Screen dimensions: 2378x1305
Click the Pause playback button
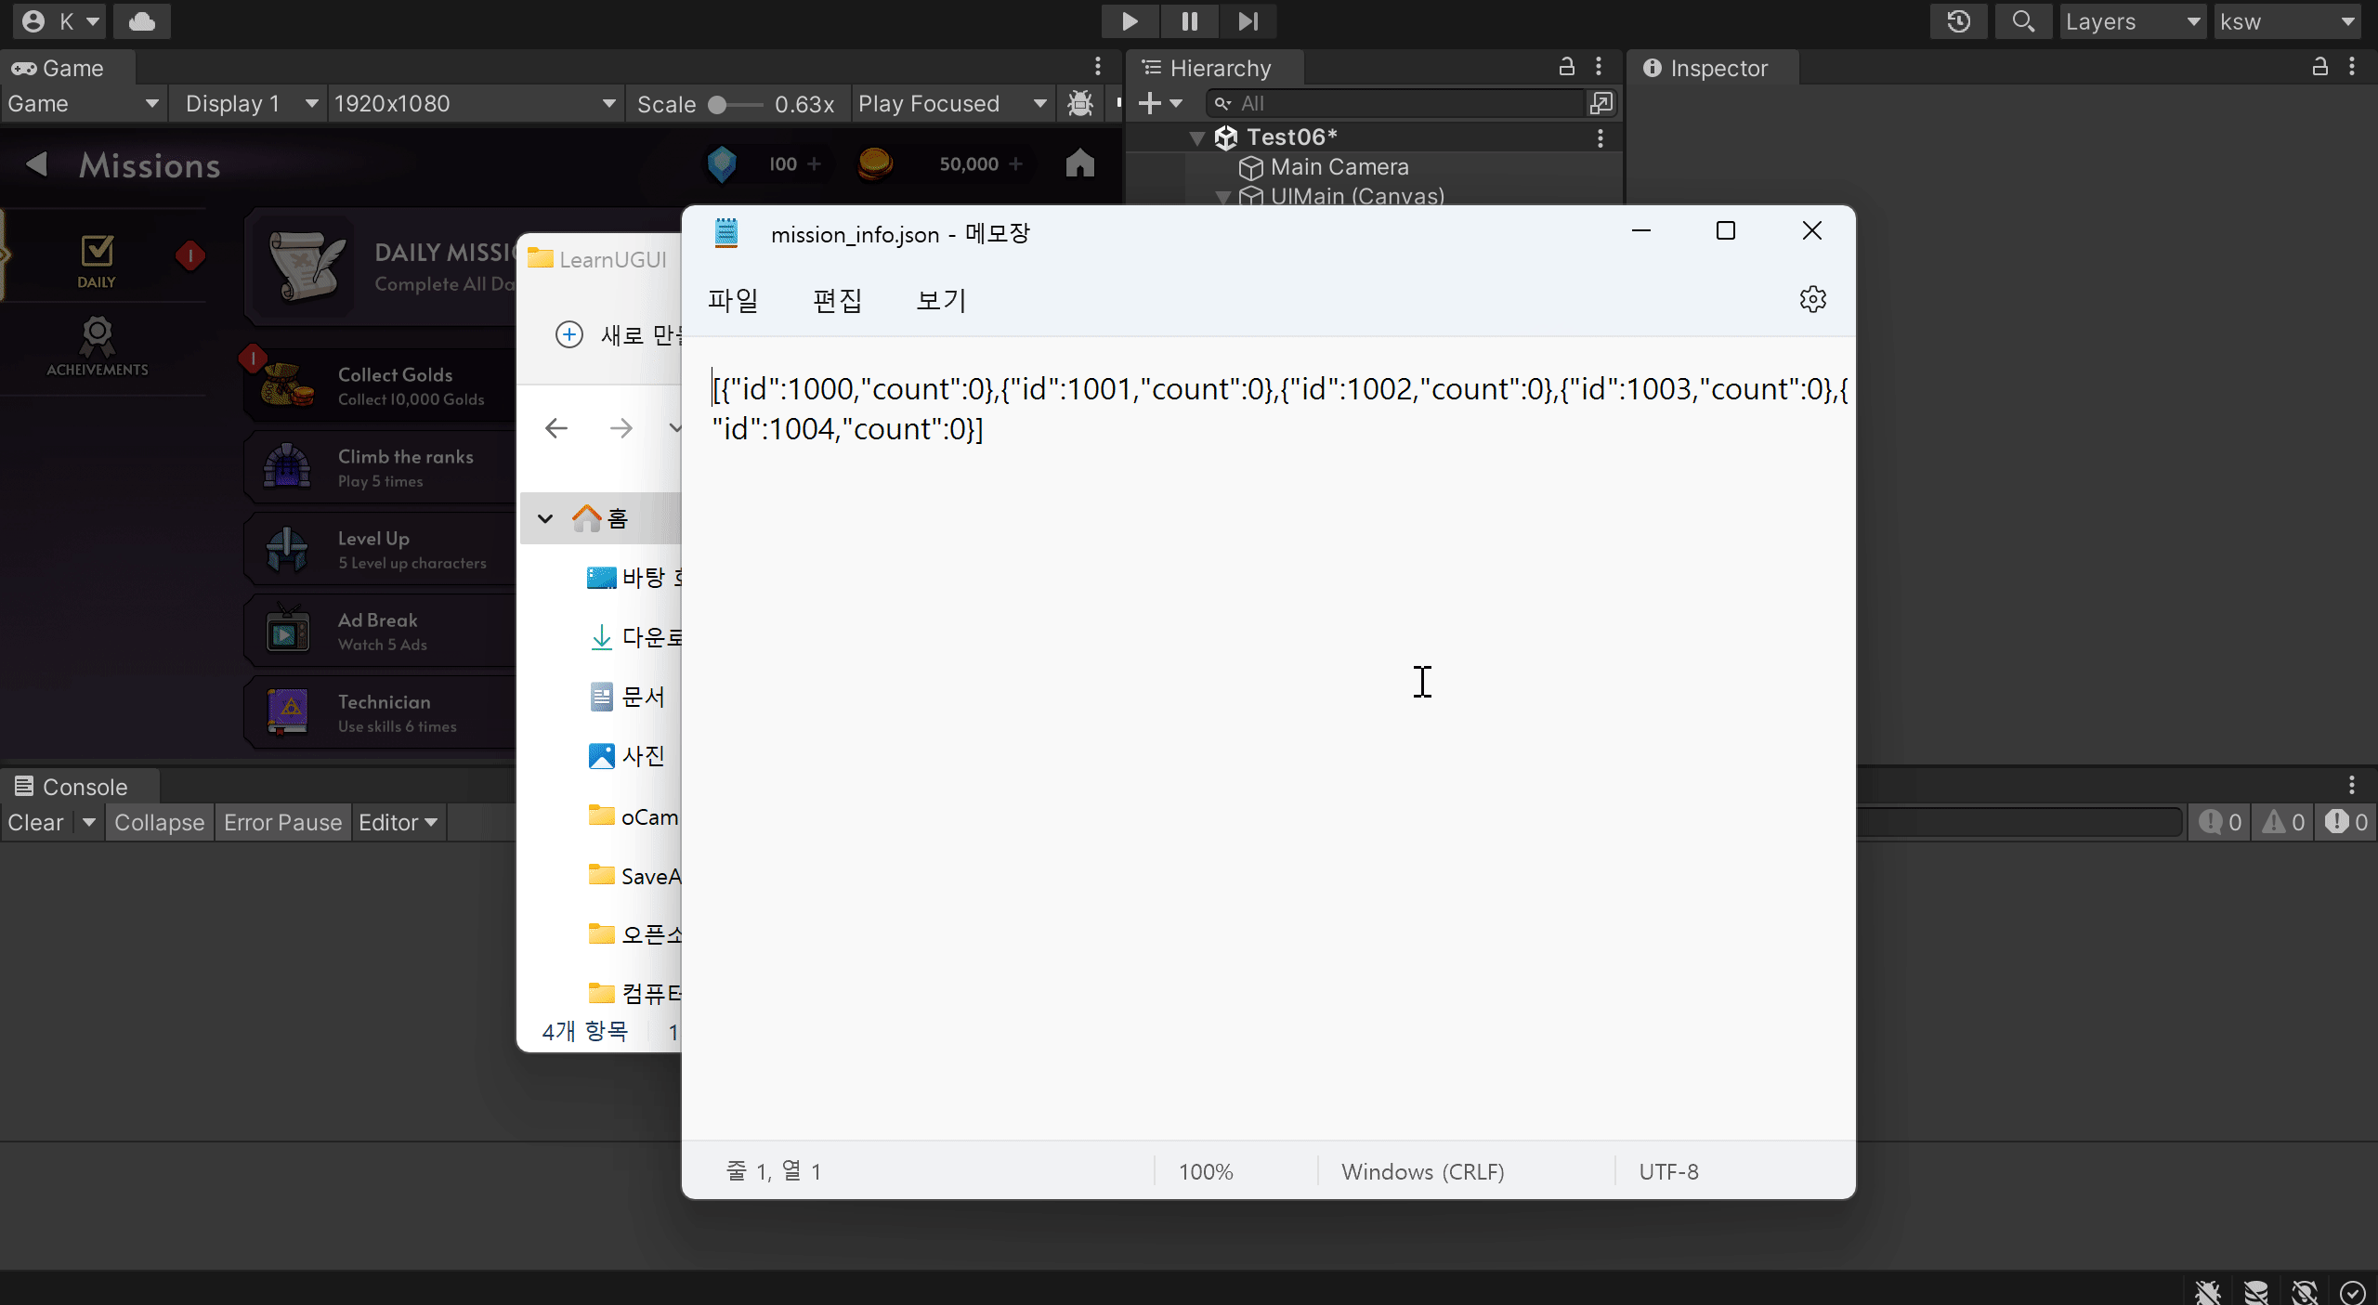click(1189, 20)
